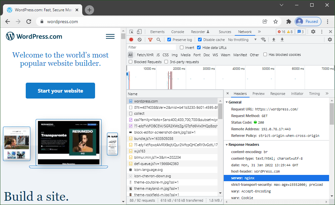
Task: Click the import HAR file icon
Action: coord(274,40)
